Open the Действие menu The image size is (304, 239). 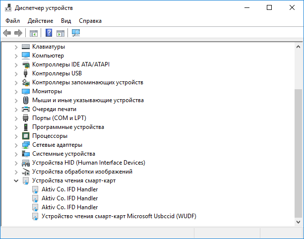40,21
